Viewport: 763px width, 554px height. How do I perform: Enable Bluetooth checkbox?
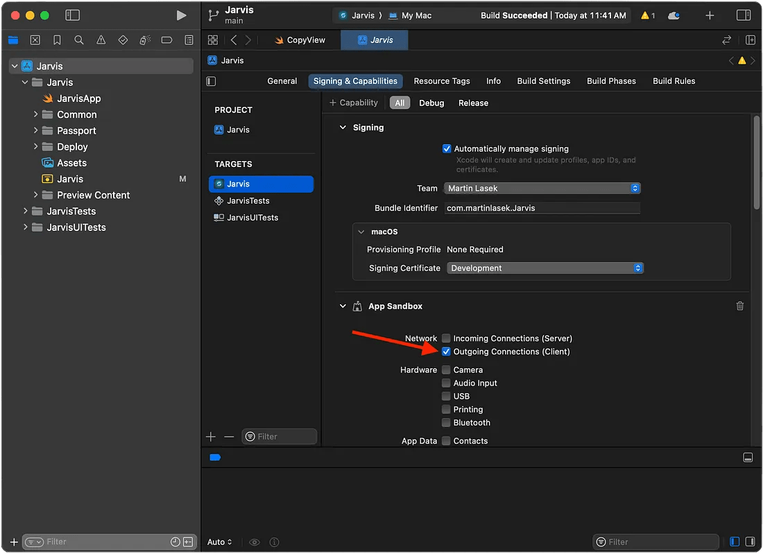446,423
